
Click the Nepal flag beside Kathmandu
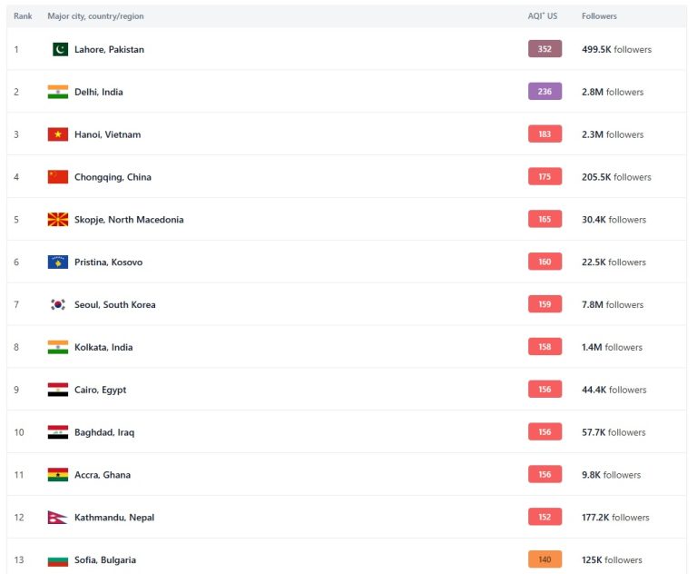click(x=57, y=517)
